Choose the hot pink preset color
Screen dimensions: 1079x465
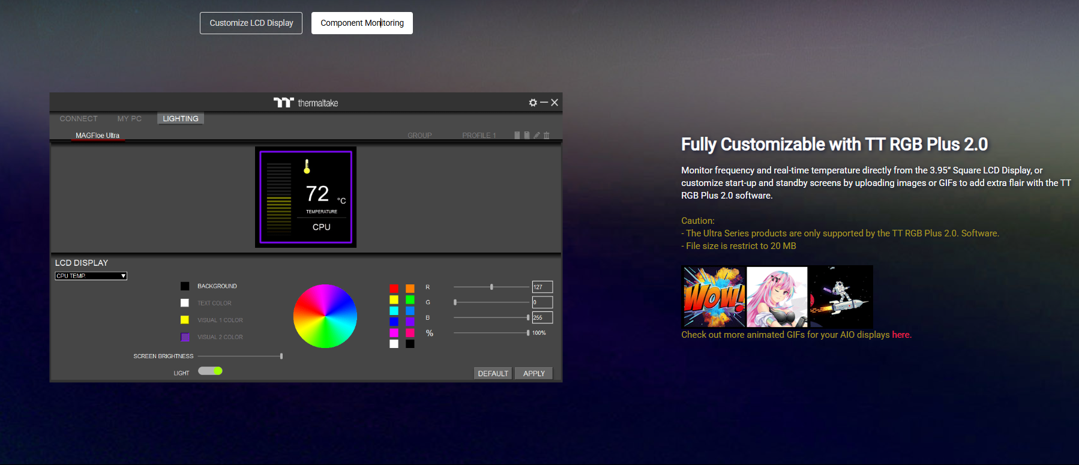(x=410, y=332)
